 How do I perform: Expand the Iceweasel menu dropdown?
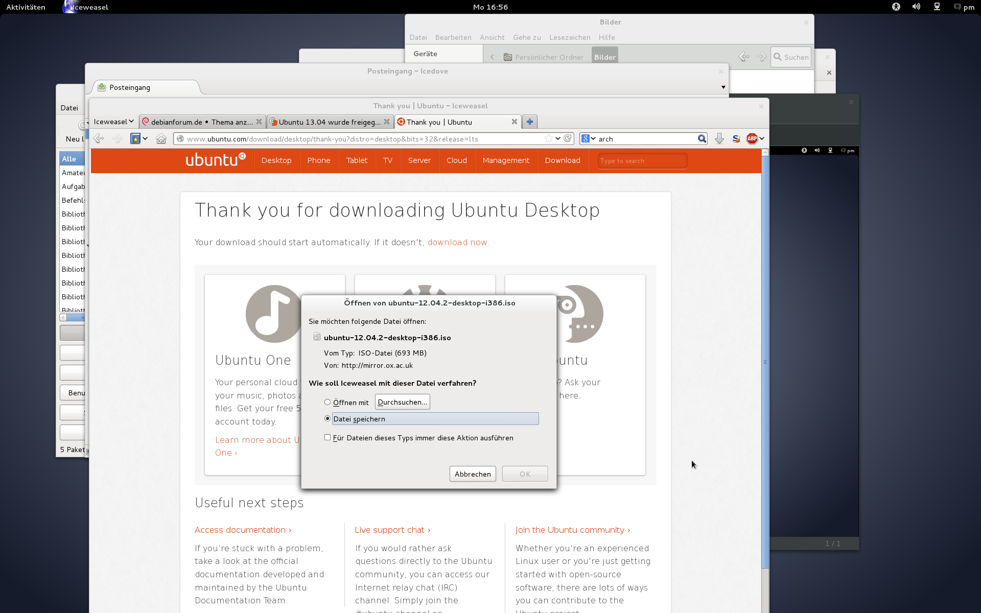[113, 122]
